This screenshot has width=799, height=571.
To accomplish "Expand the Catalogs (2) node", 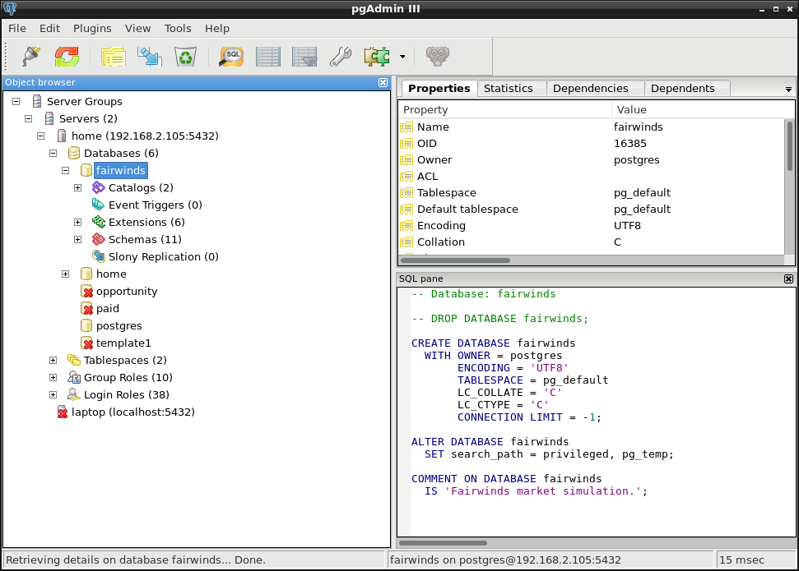I will click(77, 188).
